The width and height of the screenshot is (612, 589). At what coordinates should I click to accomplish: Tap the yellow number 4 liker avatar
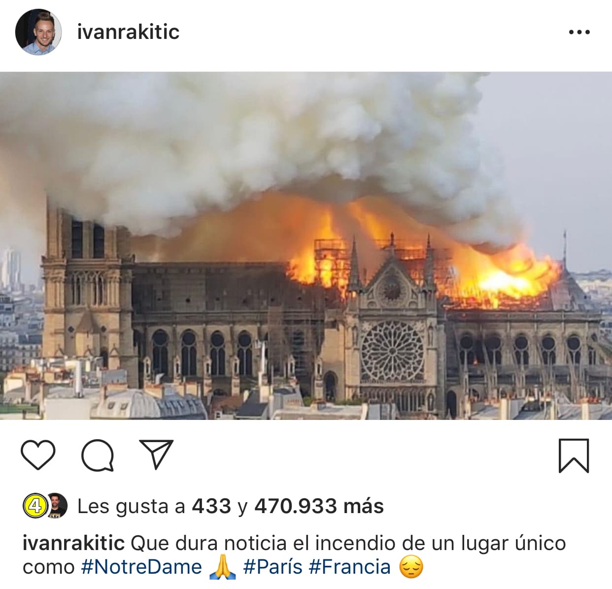(35, 506)
